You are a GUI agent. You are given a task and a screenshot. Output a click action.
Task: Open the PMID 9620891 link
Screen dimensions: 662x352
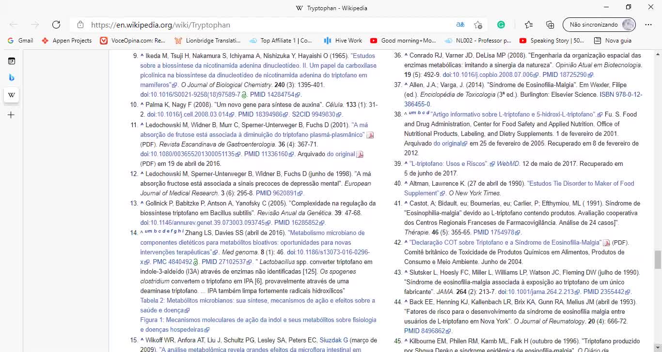pyautogui.click(x=279, y=193)
